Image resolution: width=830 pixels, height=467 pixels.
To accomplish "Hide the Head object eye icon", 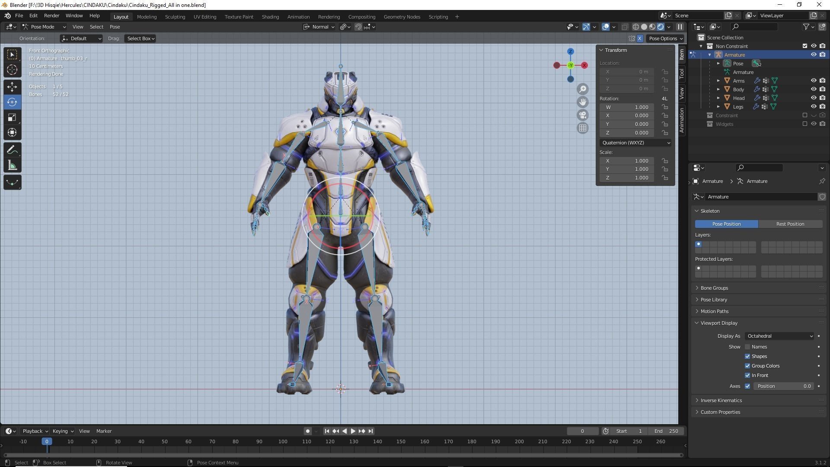I will click(814, 98).
